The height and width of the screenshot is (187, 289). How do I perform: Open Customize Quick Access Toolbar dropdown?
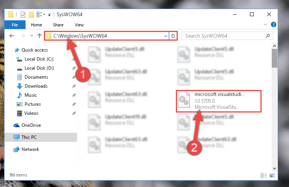[x=49, y=15]
